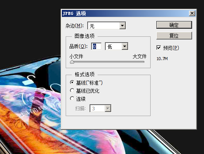
Task: Expand the 低 quality preset dropdown
Action: point(124,46)
